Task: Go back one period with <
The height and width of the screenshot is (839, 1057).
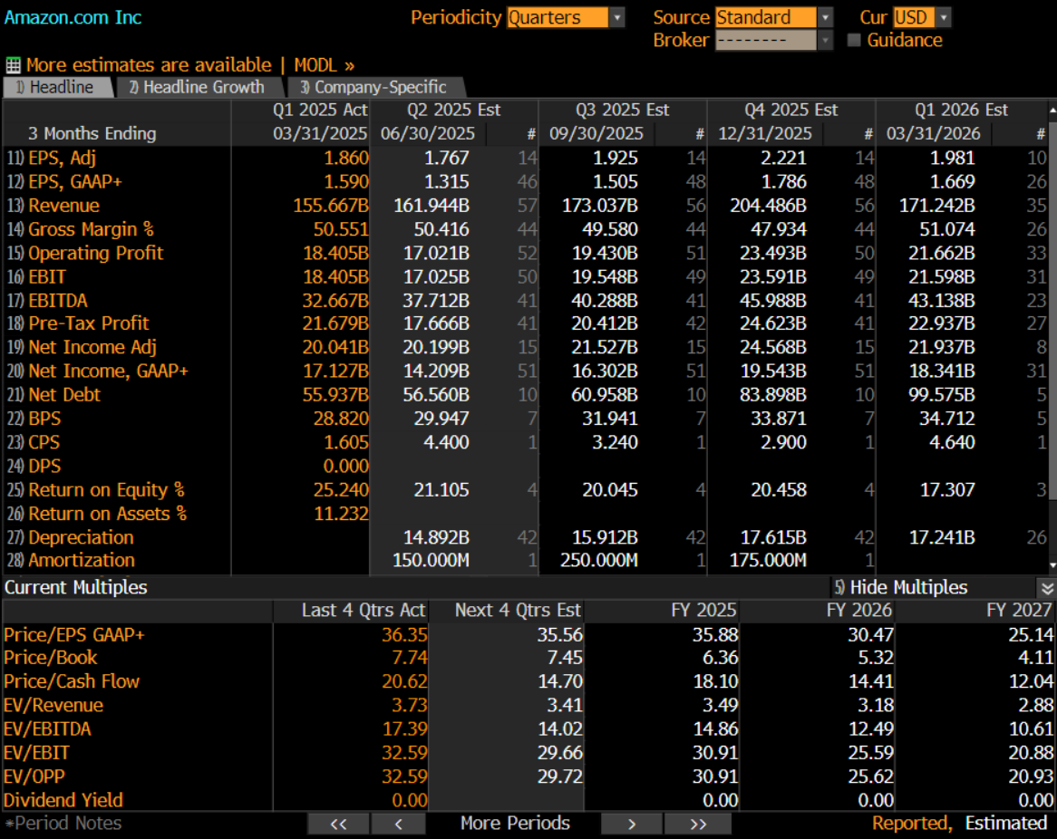Action: coord(398,824)
